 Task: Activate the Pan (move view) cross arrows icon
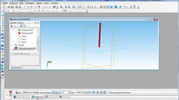coord(88,7)
